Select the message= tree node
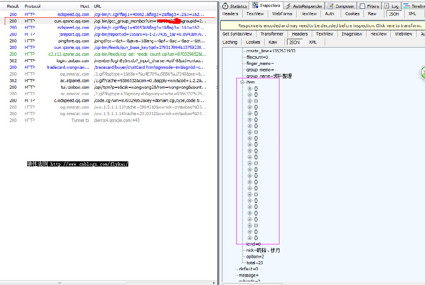Viewport: 425px width, 285px height. [x=249, y=275]
